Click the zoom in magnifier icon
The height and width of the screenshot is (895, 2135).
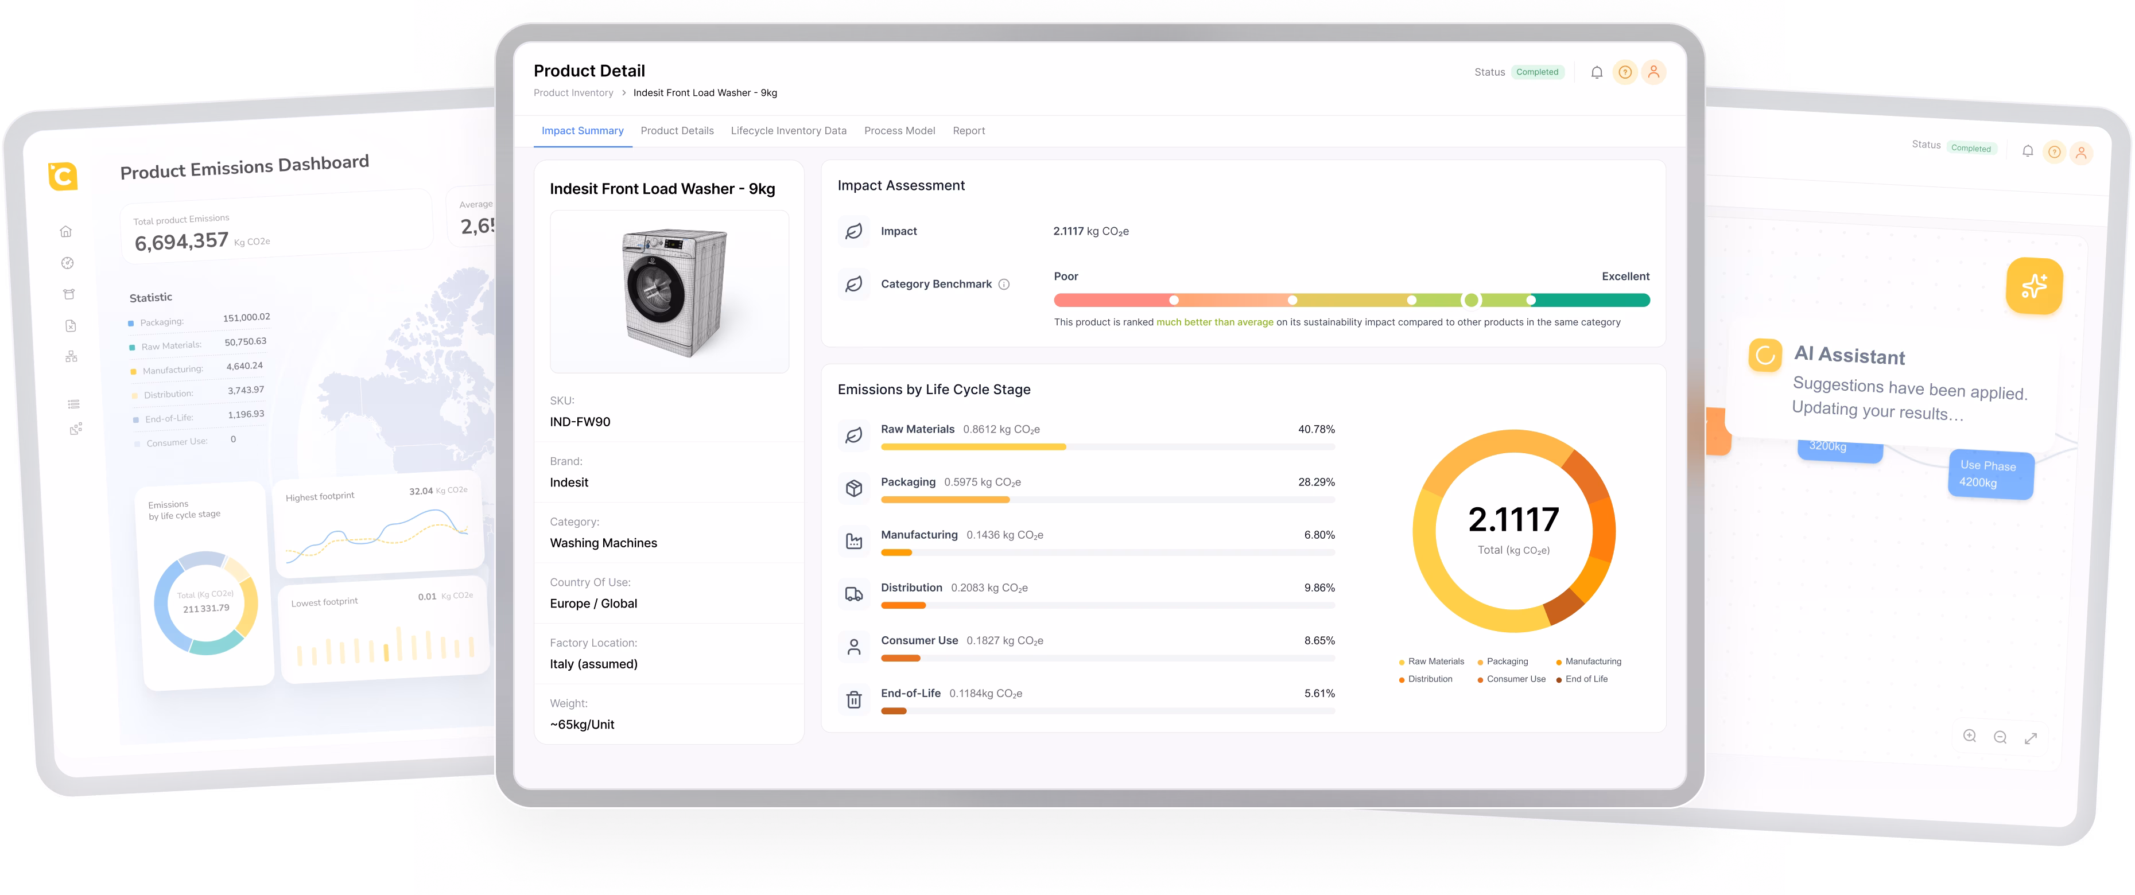point(1970,736)
